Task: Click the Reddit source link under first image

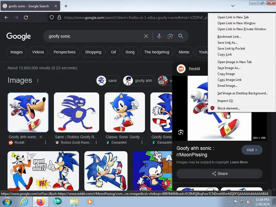Action: [17, 143]
